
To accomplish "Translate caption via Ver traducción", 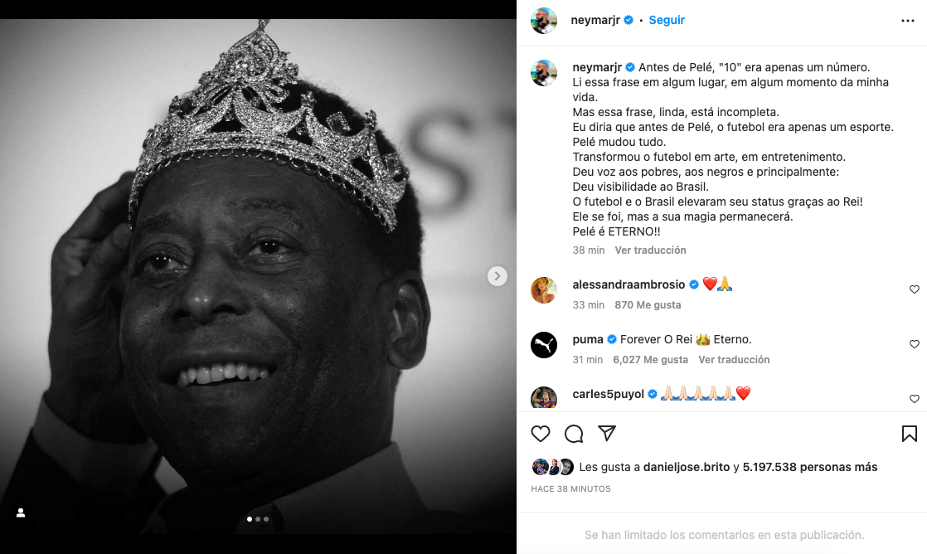I will 650,250.
